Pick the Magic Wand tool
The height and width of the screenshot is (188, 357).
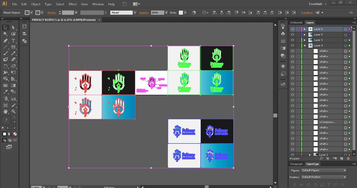click(5, 34)
